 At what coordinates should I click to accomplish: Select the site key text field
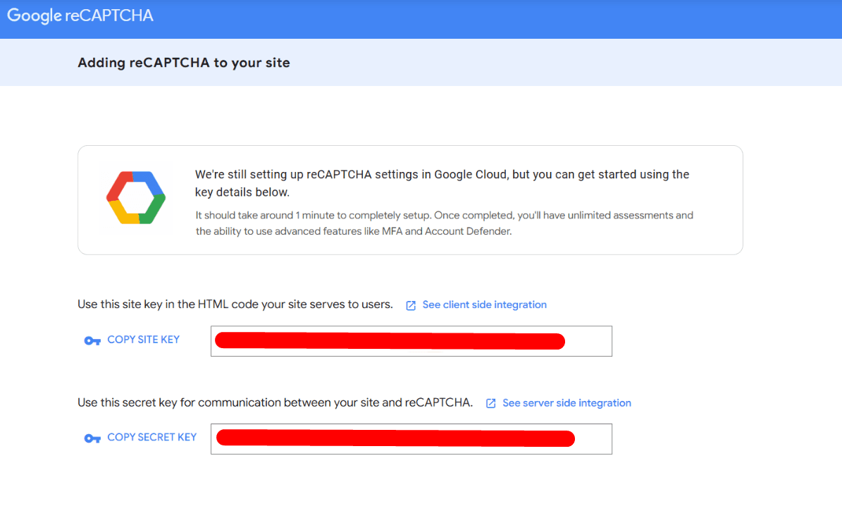[411, 341]
